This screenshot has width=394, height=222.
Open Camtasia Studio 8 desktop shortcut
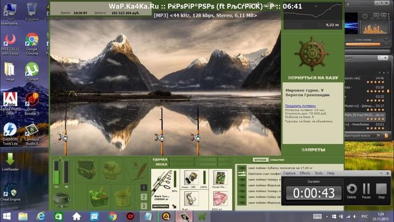coord(32,134)
